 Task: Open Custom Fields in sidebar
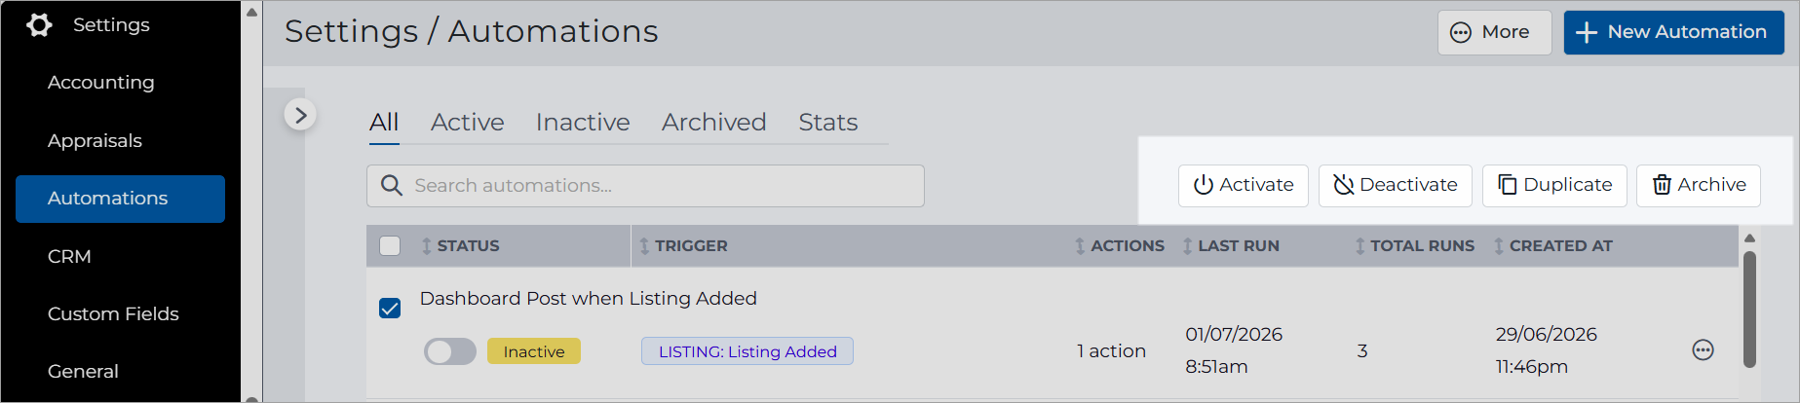pos(113,313)
